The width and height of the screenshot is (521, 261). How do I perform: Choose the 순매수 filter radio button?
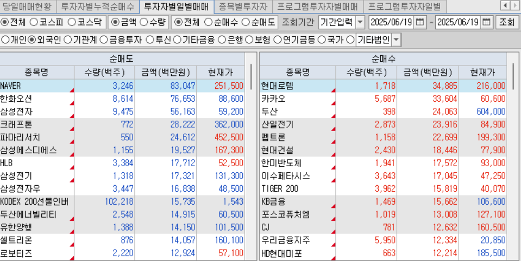coord(208,23)
